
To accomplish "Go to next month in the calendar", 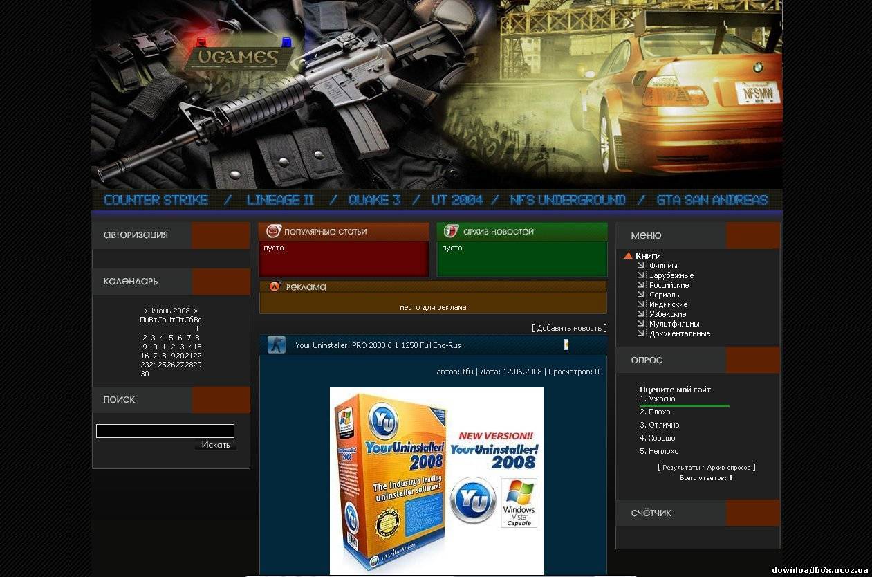I will click(x=196, y=311).
